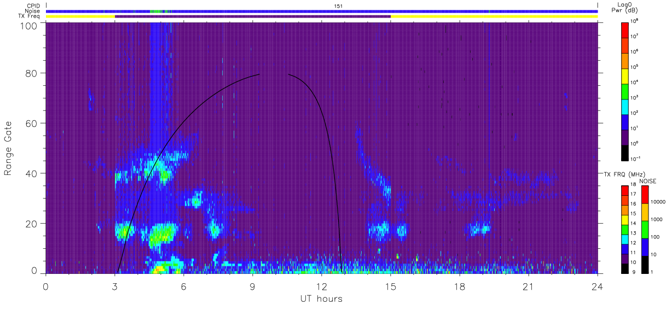Image resolution: width=672 pixels, height=310 pixels.
Task: Click the 'UT hours' x-axis title
Action: tap(321, 299)
